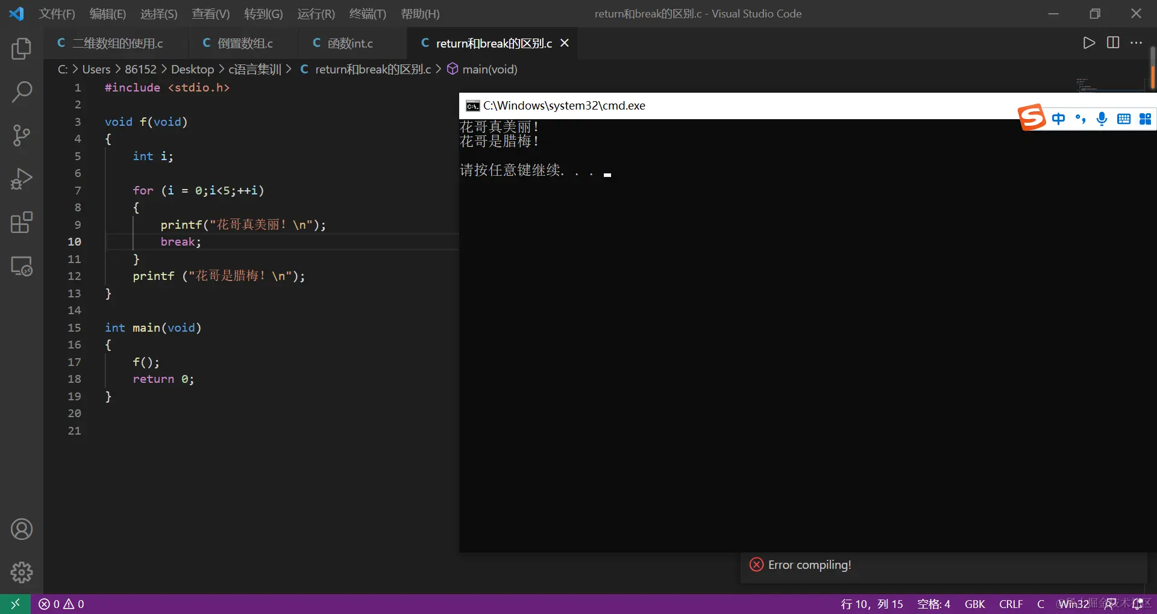Open the 查看(V) menu
Viewport: 1157px width, 614px height.
click(211, 13)
